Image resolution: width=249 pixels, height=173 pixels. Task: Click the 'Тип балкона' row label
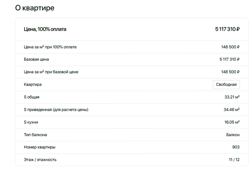(36, 135)
